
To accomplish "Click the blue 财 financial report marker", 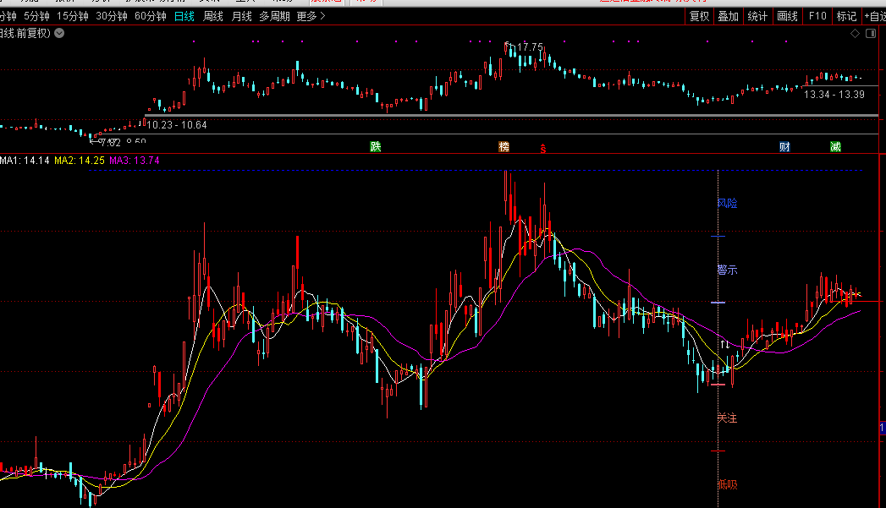I will (784, 147).
